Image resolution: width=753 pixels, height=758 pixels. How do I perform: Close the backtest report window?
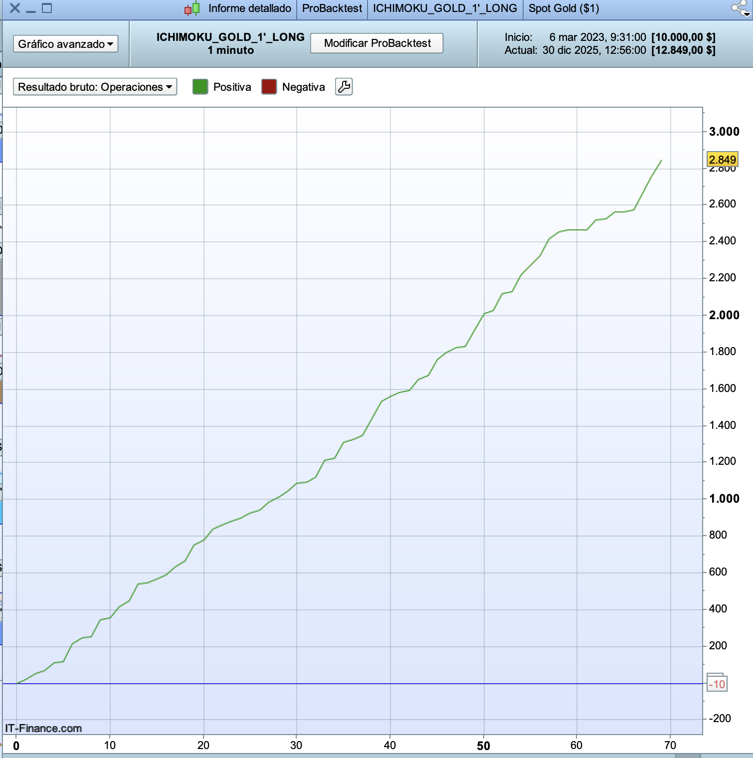(15, 8)
